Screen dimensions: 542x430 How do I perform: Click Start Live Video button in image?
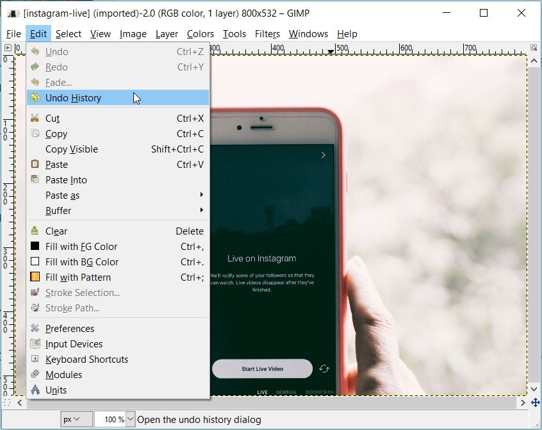(263, 368)
